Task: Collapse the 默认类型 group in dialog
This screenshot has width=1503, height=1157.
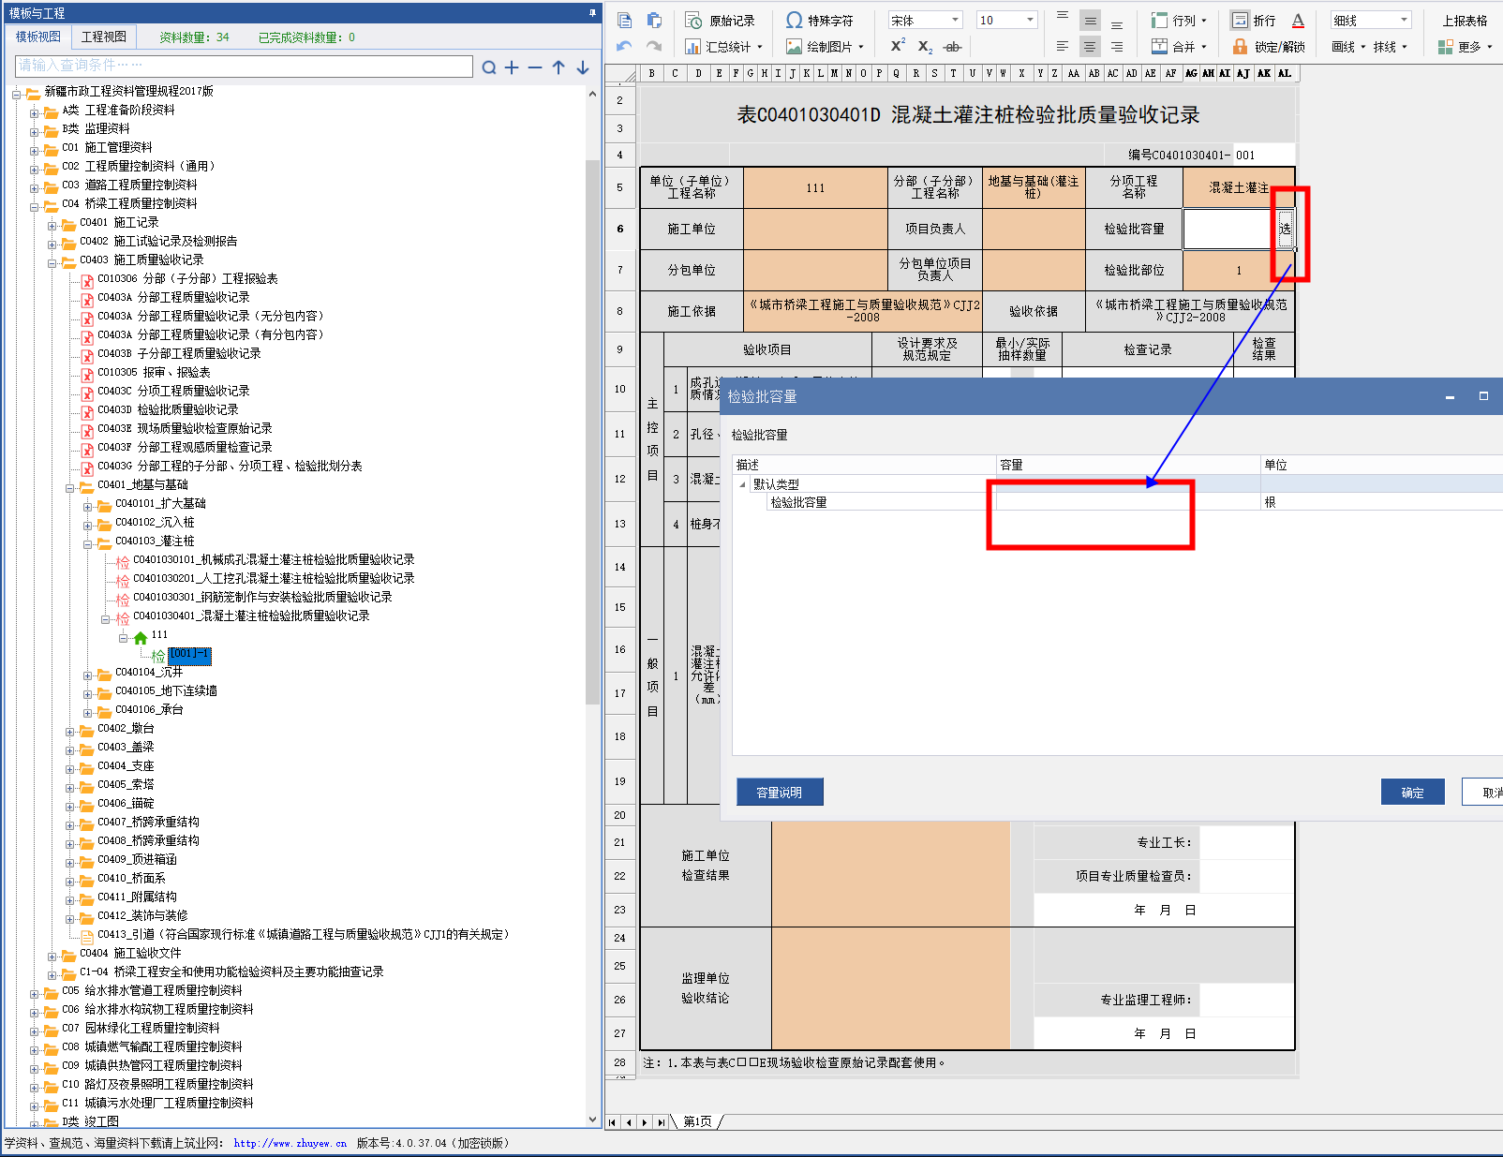Action: [x=743, y=485]
